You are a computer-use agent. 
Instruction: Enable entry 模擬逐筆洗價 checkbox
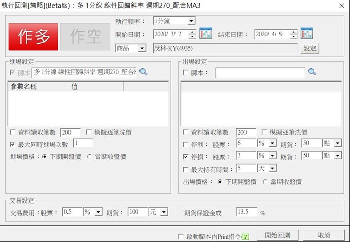pos(89,132)
